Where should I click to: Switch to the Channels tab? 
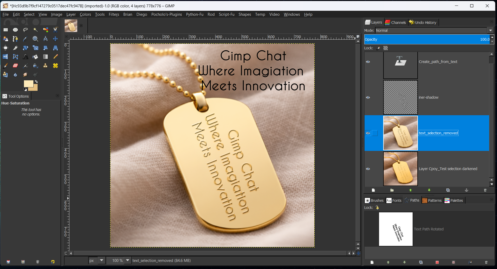(x=396, y=23)
